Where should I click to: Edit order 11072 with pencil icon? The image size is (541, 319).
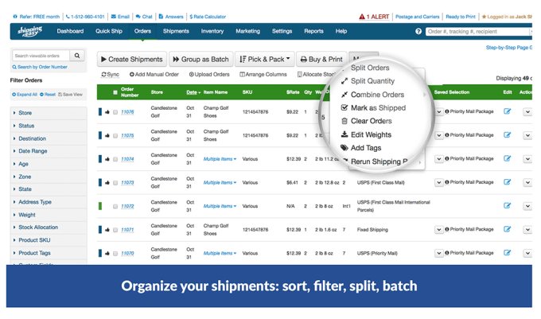coord(507,206)
